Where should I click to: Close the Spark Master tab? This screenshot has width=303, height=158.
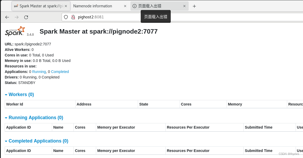(66, 6)
